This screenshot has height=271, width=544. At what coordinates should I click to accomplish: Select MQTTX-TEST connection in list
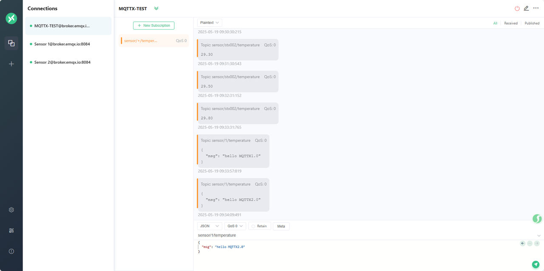click(x=68, y=26)
